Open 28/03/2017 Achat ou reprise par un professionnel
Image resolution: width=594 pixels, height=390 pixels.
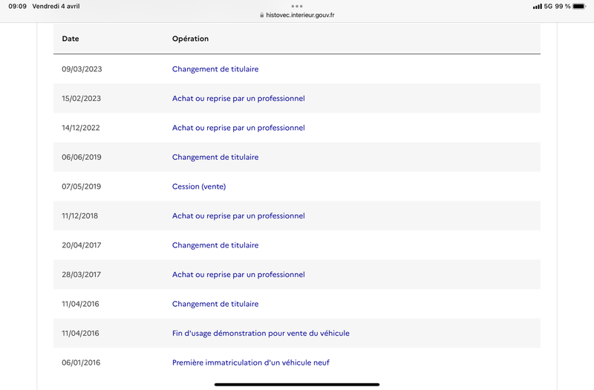[238, 275]
